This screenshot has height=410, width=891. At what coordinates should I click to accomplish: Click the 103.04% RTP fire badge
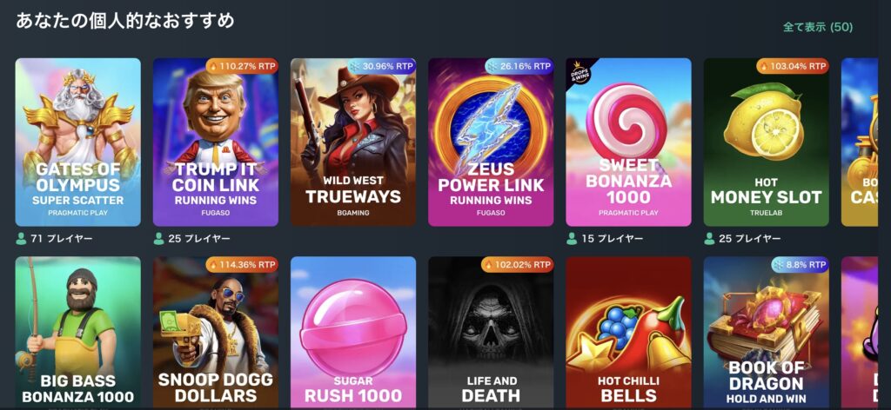(x=792, y=66)
